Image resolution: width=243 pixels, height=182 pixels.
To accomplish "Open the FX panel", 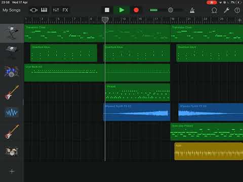I will click(65, 10).
